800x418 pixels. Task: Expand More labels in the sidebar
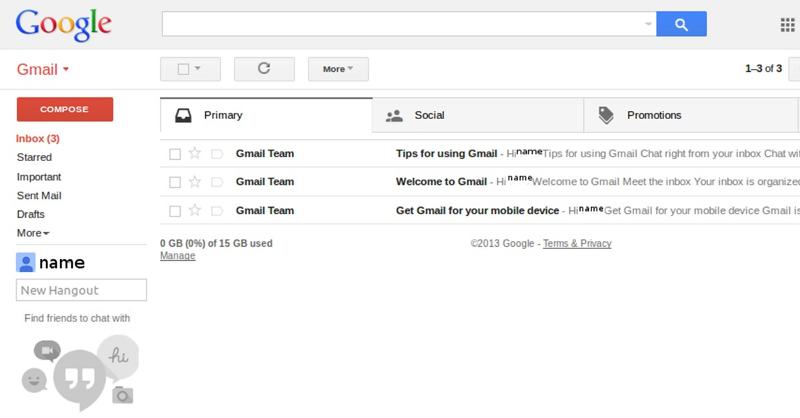click(33, 233)
